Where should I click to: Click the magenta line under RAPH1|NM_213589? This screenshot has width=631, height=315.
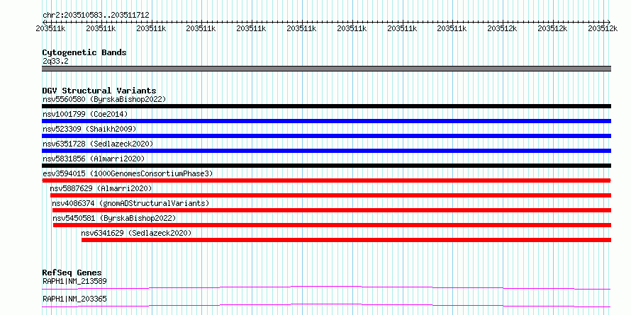pos(326,287)
